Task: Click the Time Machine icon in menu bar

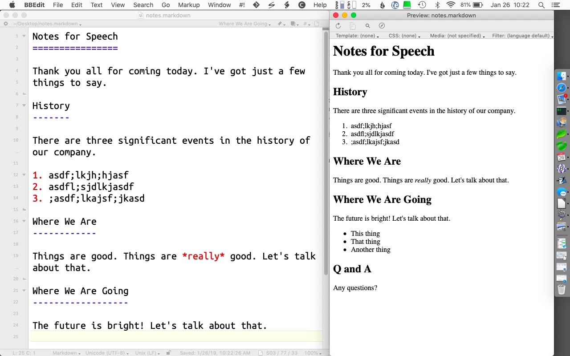Action: tap(422, 5)
